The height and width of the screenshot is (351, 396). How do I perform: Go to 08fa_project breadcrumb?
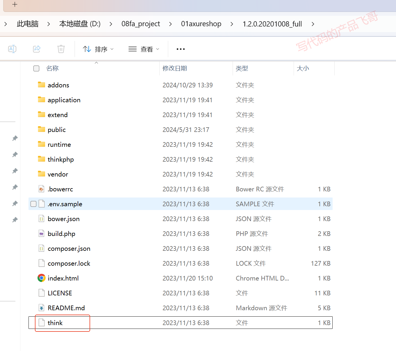tap(141, 24)
